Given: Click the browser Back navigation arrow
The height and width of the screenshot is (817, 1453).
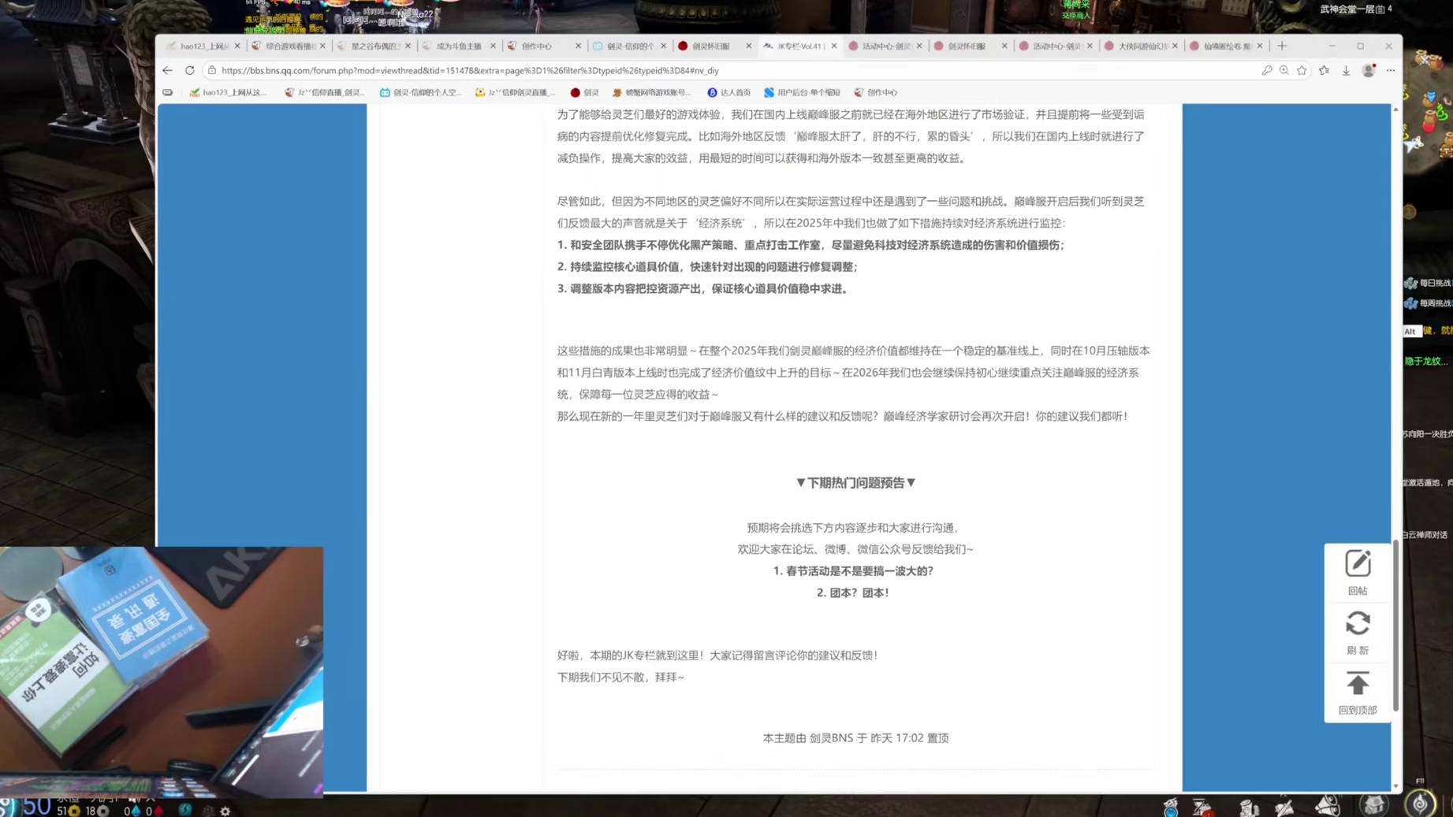Looking at the screenshot, I should pos(167,70).
